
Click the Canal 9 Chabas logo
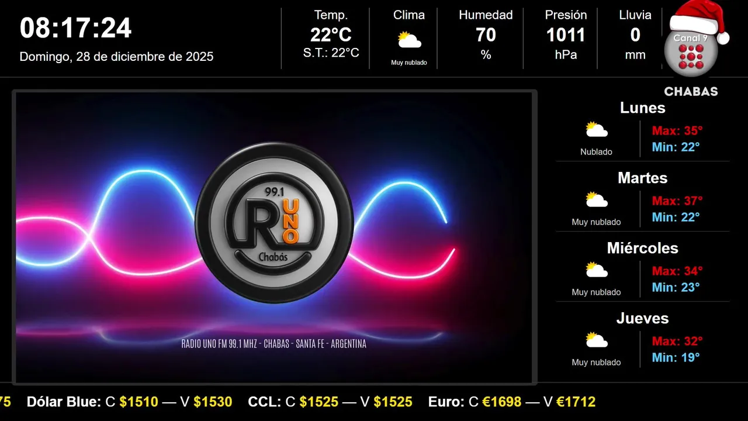click(695, 50)
